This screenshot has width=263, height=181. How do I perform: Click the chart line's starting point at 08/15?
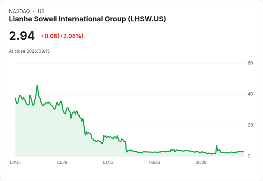coord(15,98)
